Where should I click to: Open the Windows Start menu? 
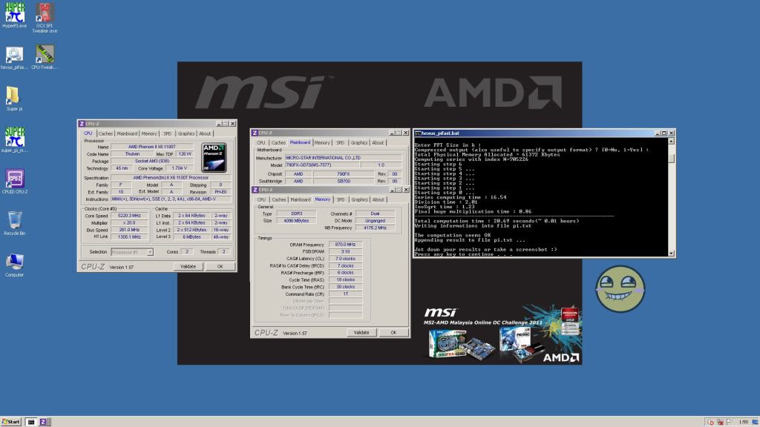click(12, 421)
